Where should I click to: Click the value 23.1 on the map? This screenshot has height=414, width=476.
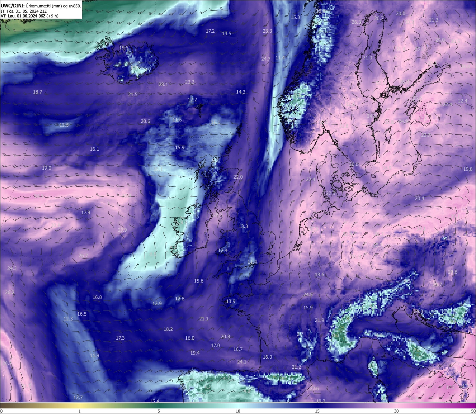coord(163,85)
